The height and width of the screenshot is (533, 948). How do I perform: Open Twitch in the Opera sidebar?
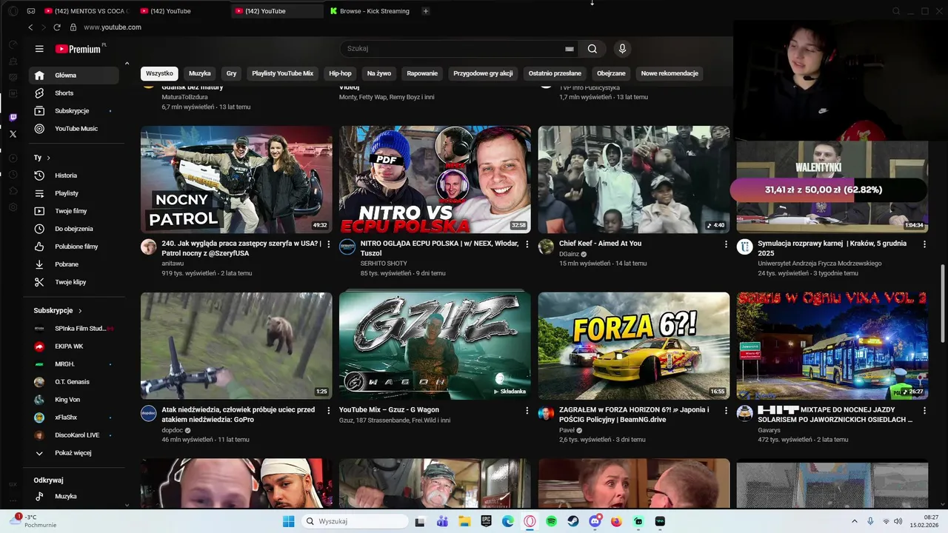coord(13,117)
